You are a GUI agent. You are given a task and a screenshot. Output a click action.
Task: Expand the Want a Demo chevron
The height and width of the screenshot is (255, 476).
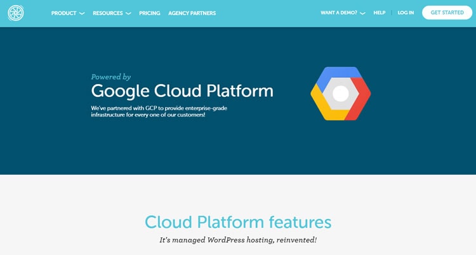362,13
